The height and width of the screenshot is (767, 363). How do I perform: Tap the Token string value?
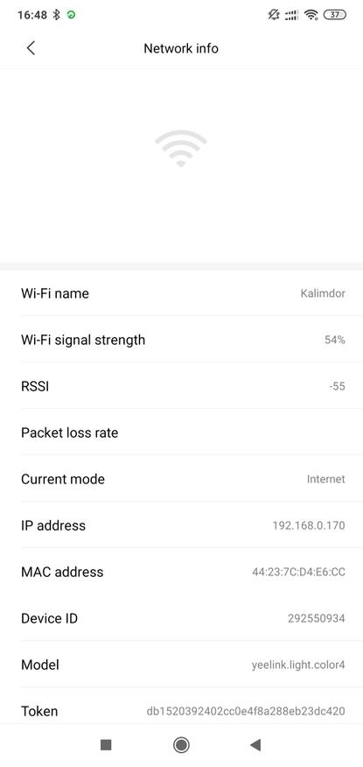click(x=246, y=711)
